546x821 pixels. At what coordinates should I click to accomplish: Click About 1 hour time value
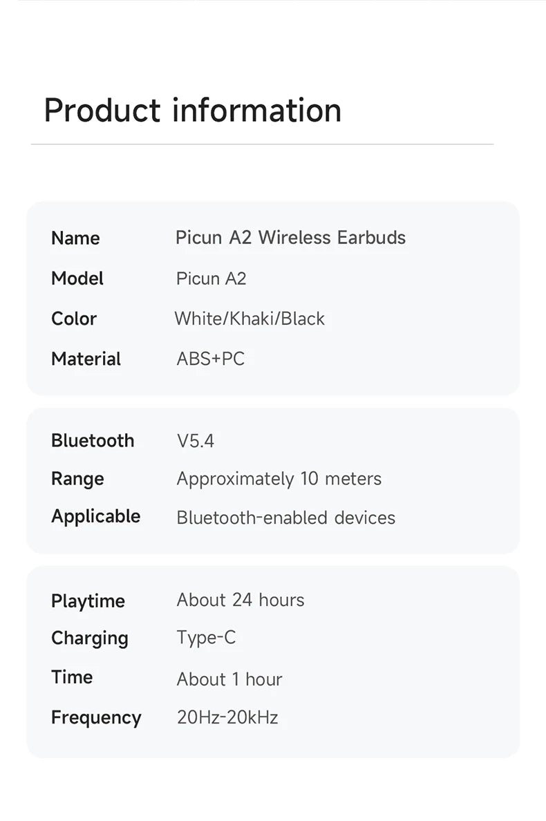[229, 679]
